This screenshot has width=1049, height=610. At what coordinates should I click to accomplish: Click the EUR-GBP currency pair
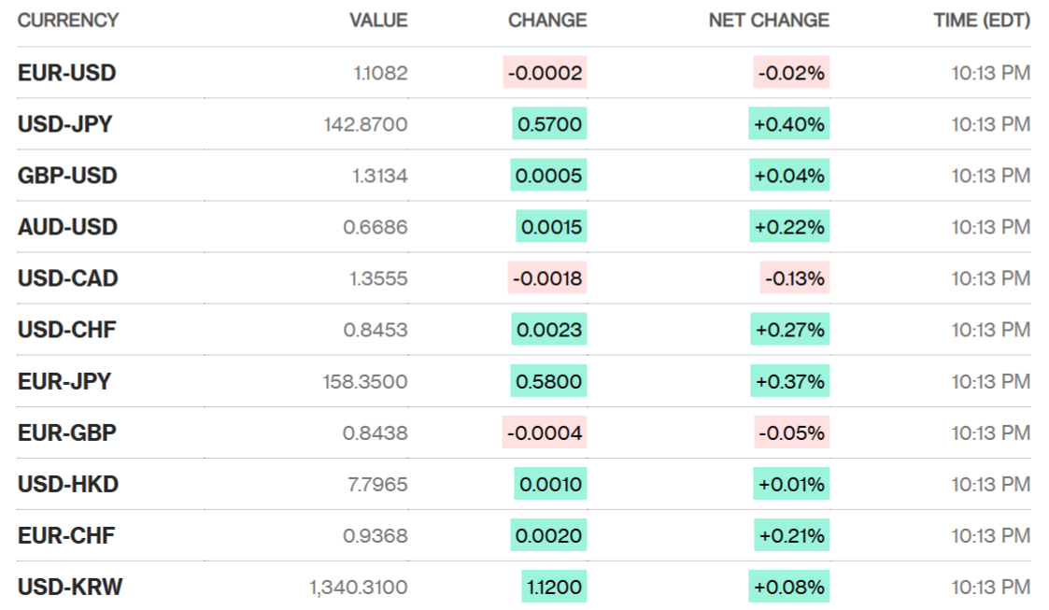pyautogui.click(x=66, y=433)
